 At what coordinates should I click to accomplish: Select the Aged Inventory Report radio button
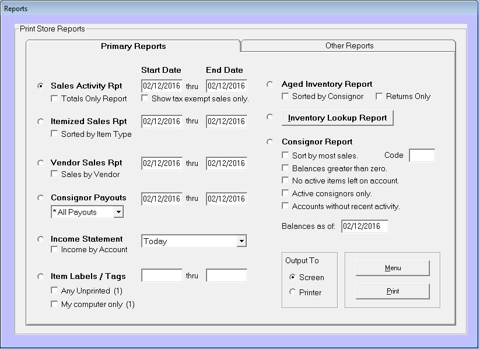tap(269, 84)
